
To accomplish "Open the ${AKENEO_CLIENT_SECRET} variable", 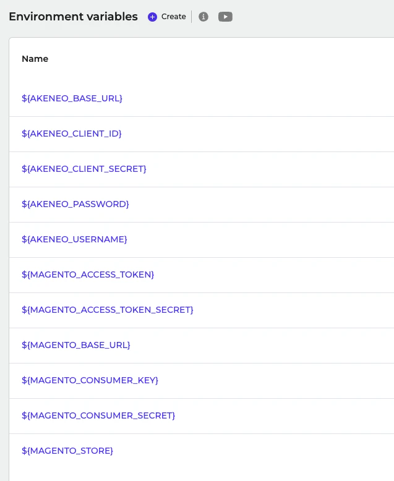I will pos(84,169).
